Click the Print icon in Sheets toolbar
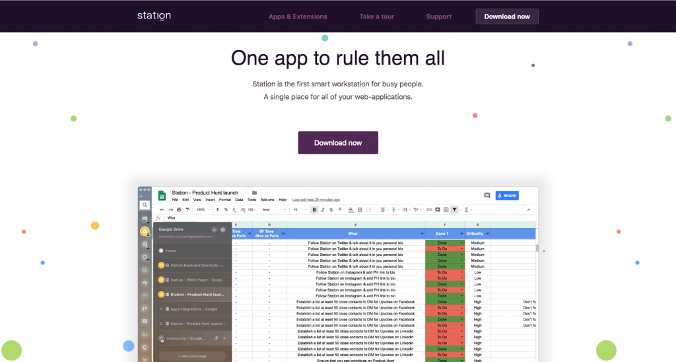Viewport: 676px width, 362px height. (x=179, y=210)
